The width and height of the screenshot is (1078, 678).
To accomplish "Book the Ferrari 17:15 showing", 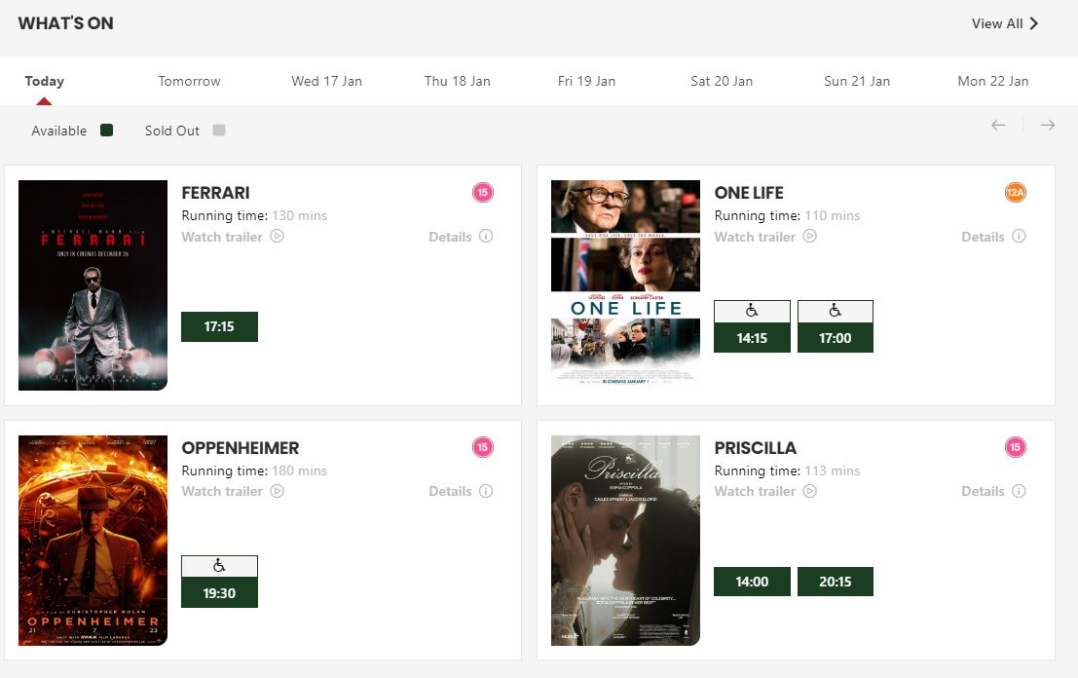I will [219, 327].
